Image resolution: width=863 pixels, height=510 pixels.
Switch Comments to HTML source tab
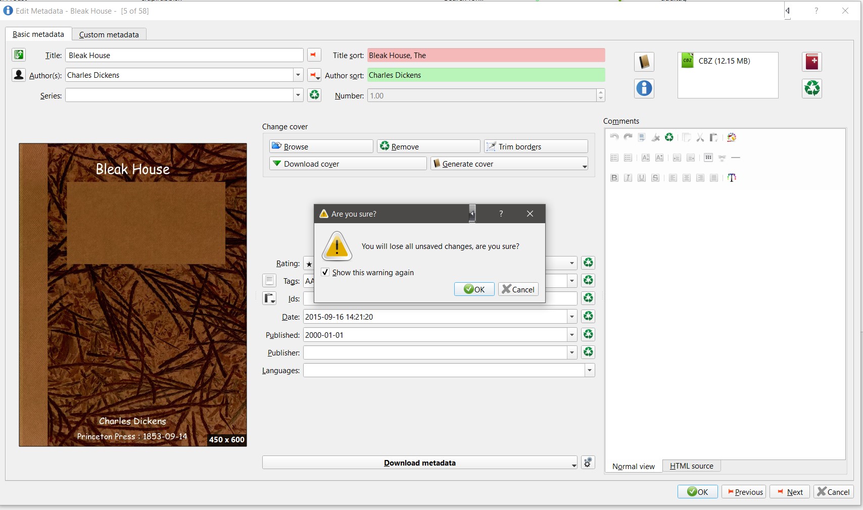pyautogui.click(x=691, y=466)
